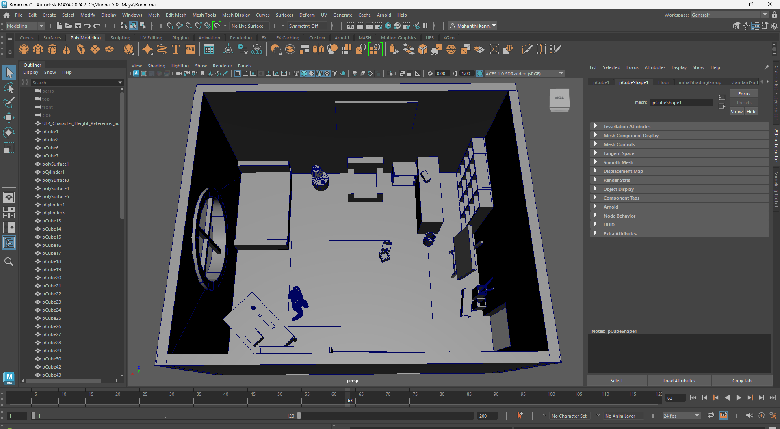Open the Workspace General dropdown

[730, 15]
